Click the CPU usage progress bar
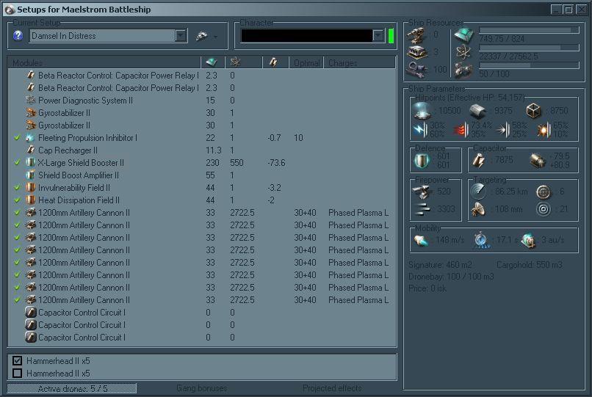 point(529,30)
